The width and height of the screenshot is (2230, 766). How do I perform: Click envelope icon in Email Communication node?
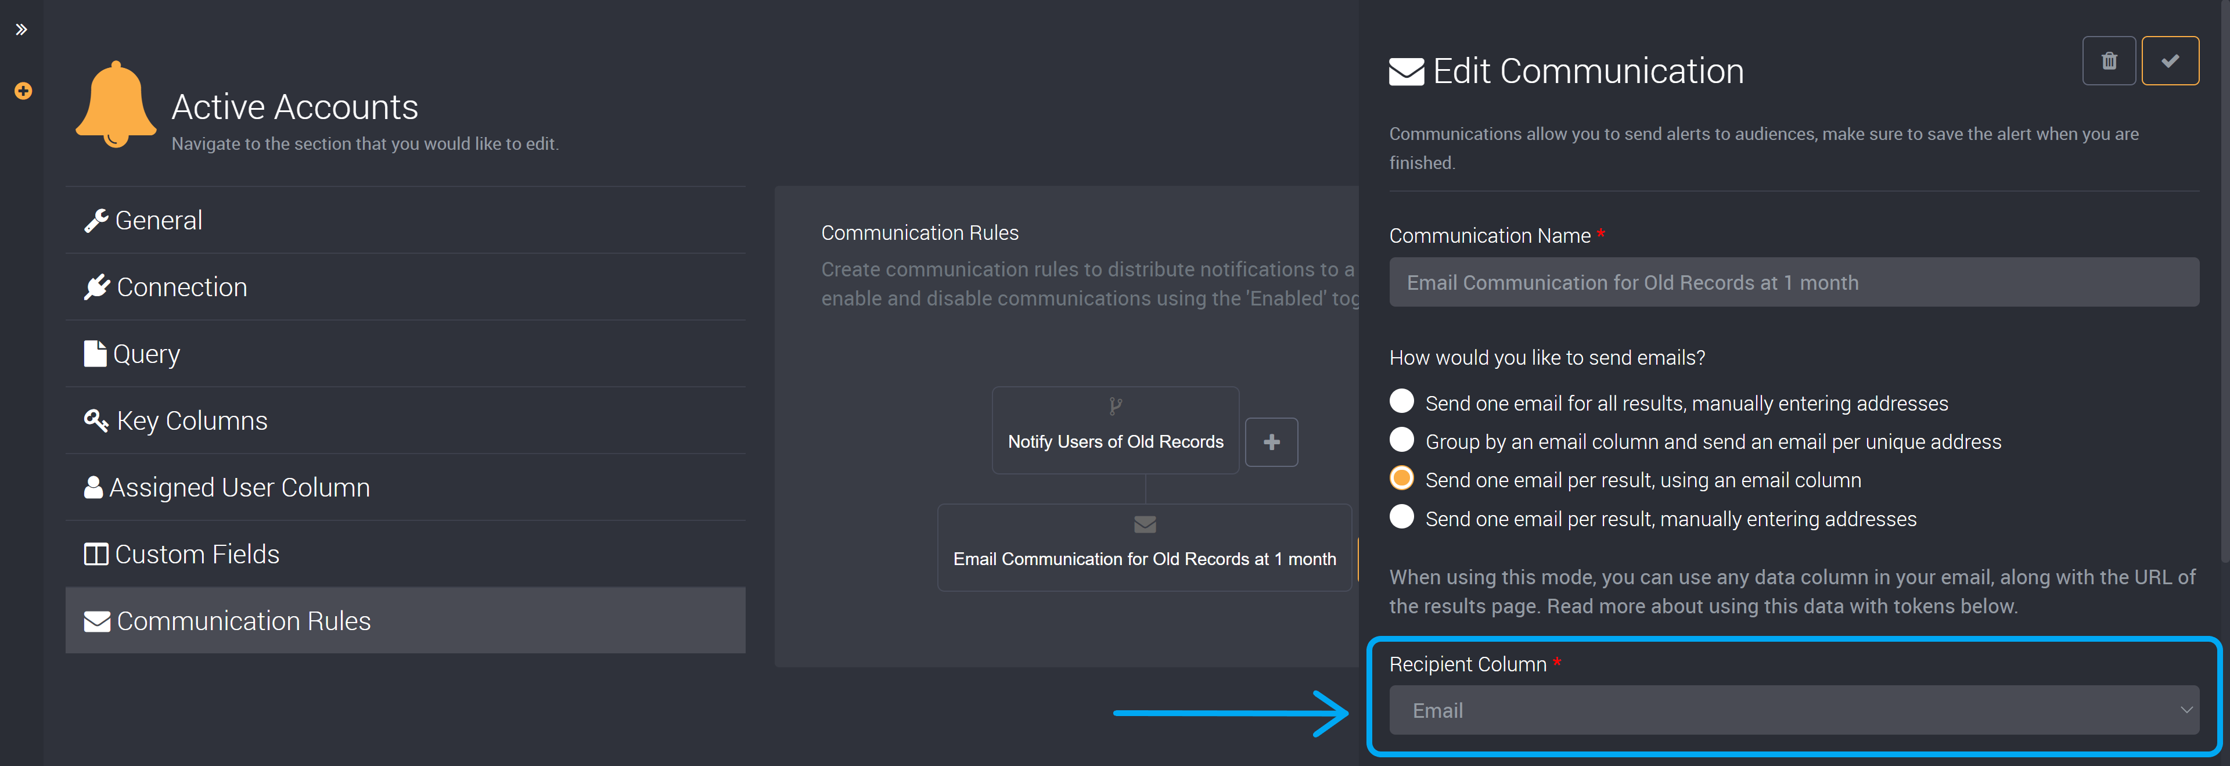[x=1145, y=524]
